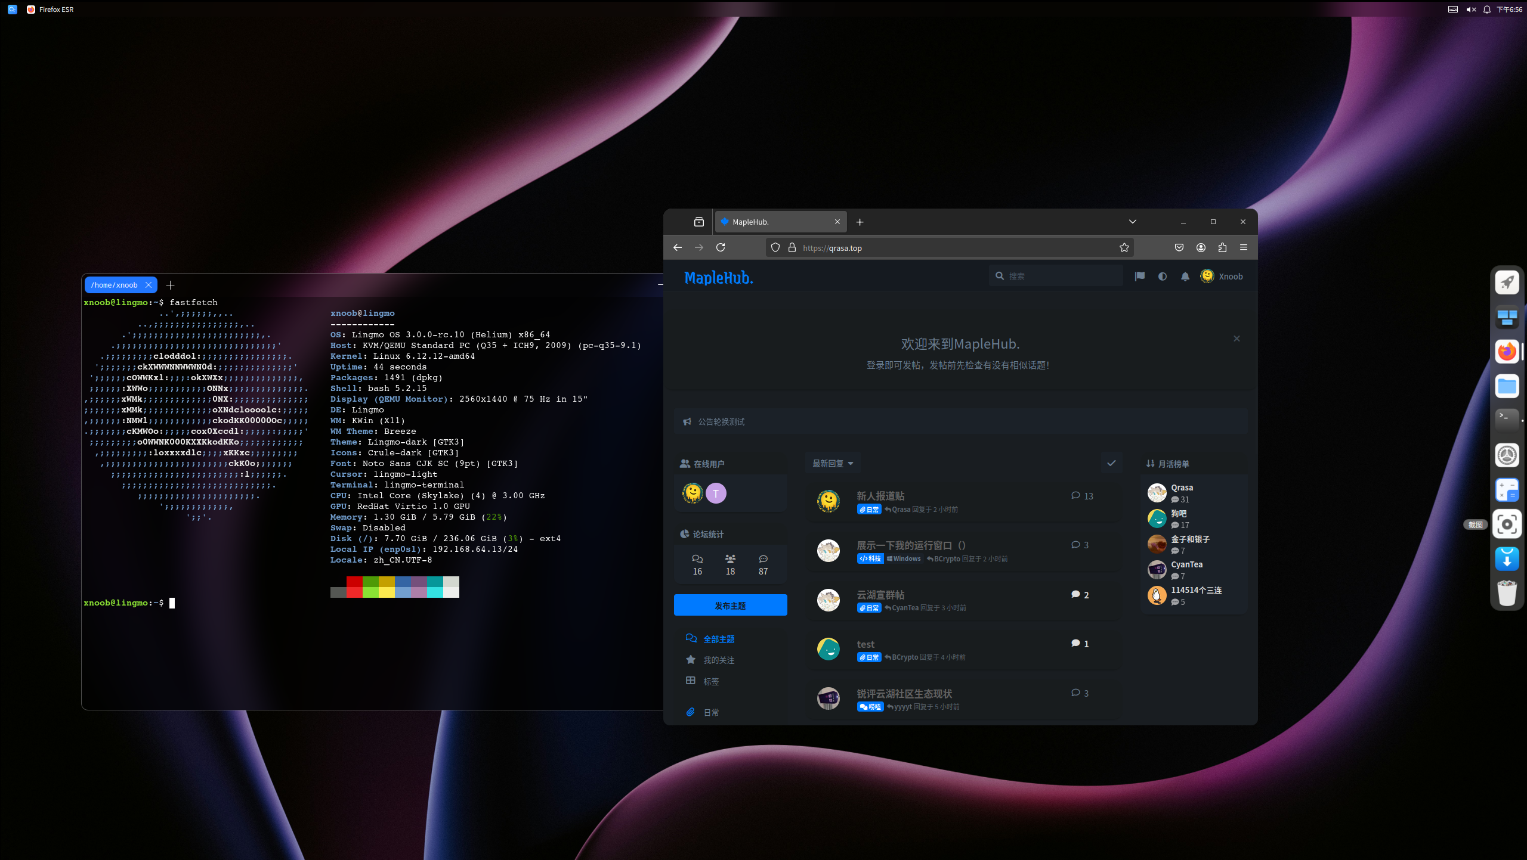This screenshot has width=1527, height=860.
Task: Launch the 截图 screenshot tool
Action: click(x=1507, y=524)
